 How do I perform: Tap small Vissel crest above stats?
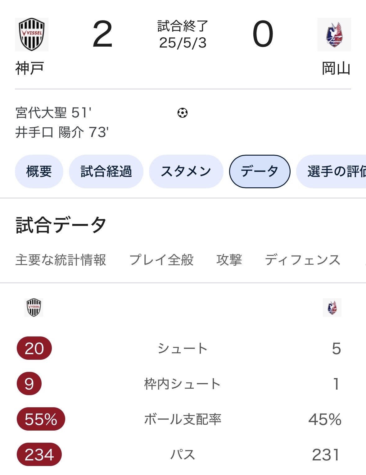(34, 307)
